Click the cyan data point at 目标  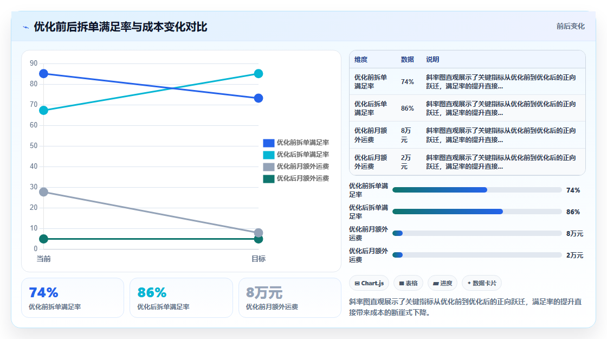click(259, 74)
